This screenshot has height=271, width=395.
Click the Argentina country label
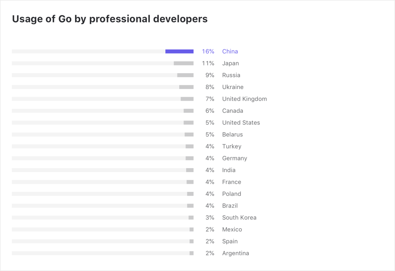coord(236,253)
